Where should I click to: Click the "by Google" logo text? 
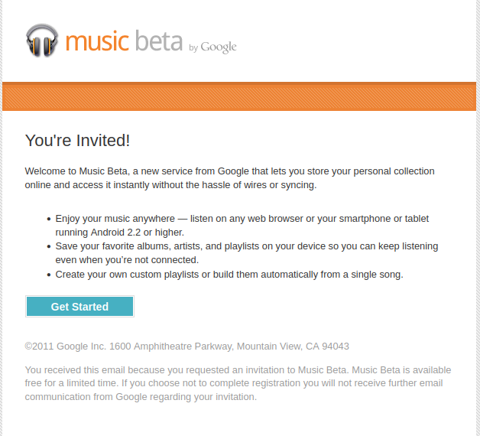coord(212,47)
